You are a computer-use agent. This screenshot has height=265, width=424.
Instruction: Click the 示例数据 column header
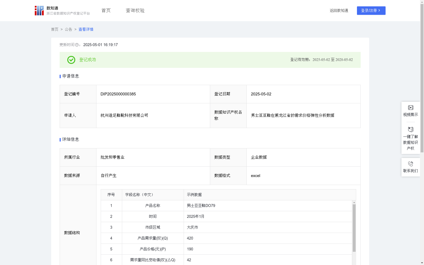pos(194,195)
